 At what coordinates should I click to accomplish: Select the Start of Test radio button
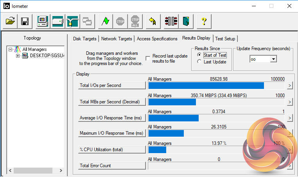click(199, 55)
